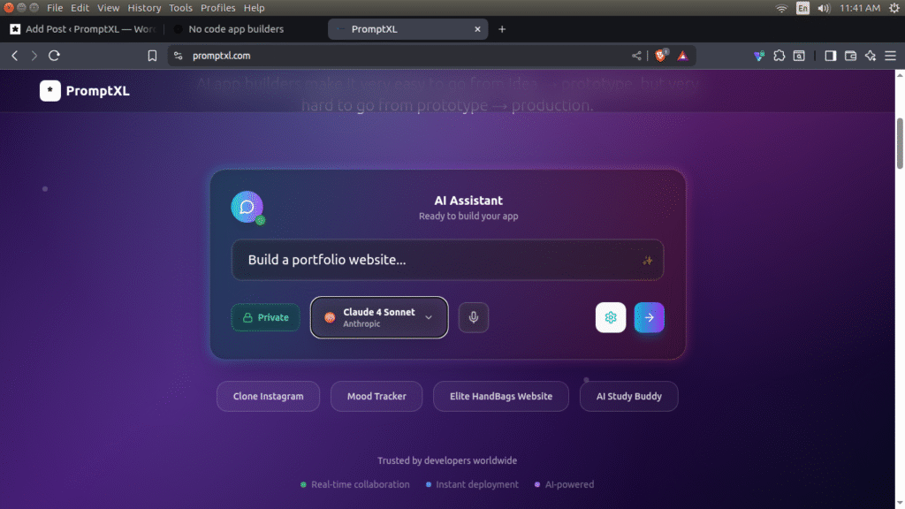The width and height of the screenshot is (905, 509).
Task: Activate voice input with the microphone icon
Action: 474,317
